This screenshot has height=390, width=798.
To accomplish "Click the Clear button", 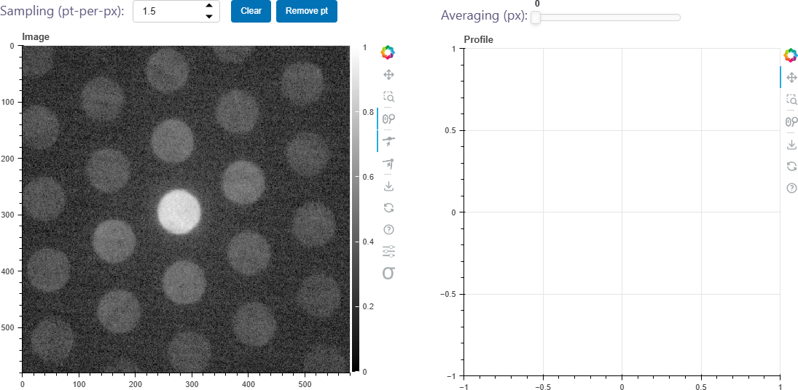I will pos(251,11).
